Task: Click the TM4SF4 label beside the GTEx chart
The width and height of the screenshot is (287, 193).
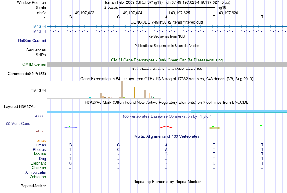Action: point(38,90)
